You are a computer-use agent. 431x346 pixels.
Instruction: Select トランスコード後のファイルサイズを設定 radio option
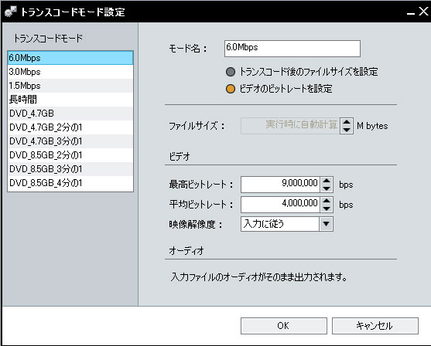[231, 72]
